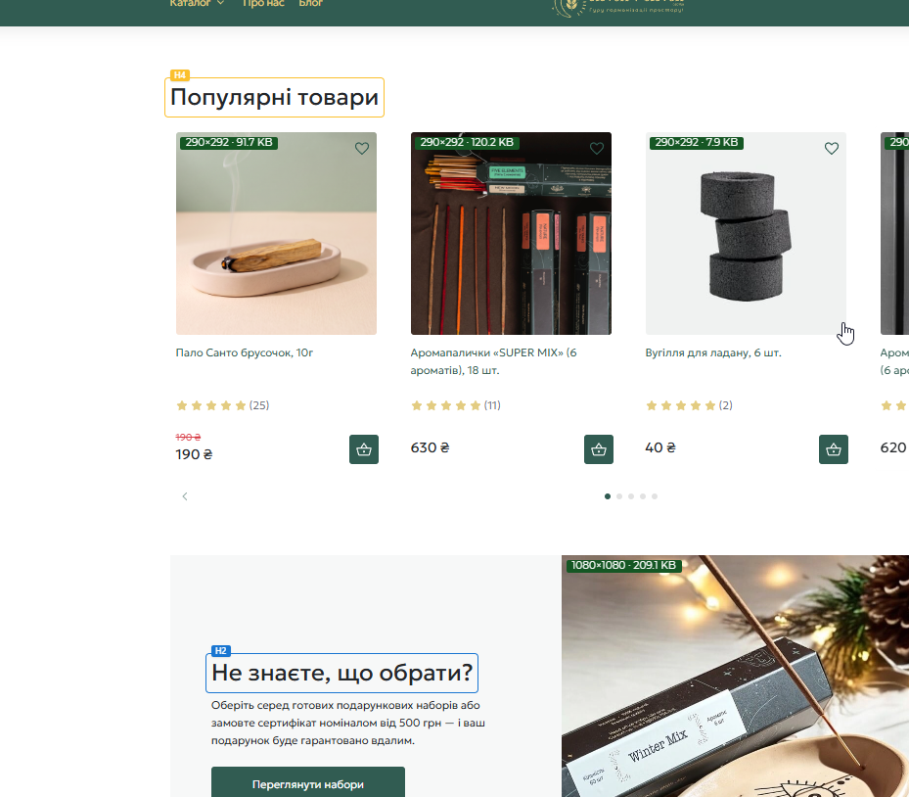Add the 40 ₴ Вугілля to cart
The height and width of the screenshot is (797, 909).
tap(833, 449)
